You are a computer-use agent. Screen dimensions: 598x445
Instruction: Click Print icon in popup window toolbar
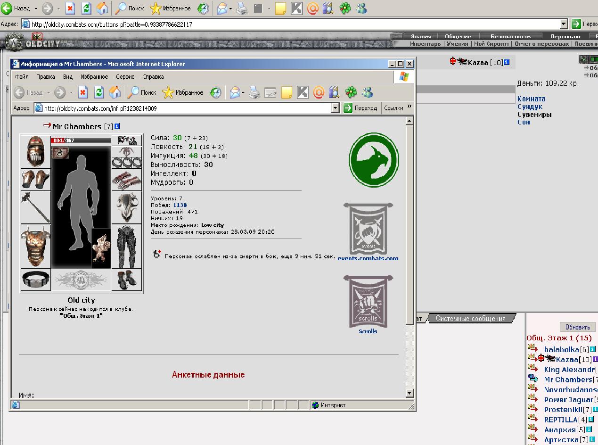(x=254, y=93)
